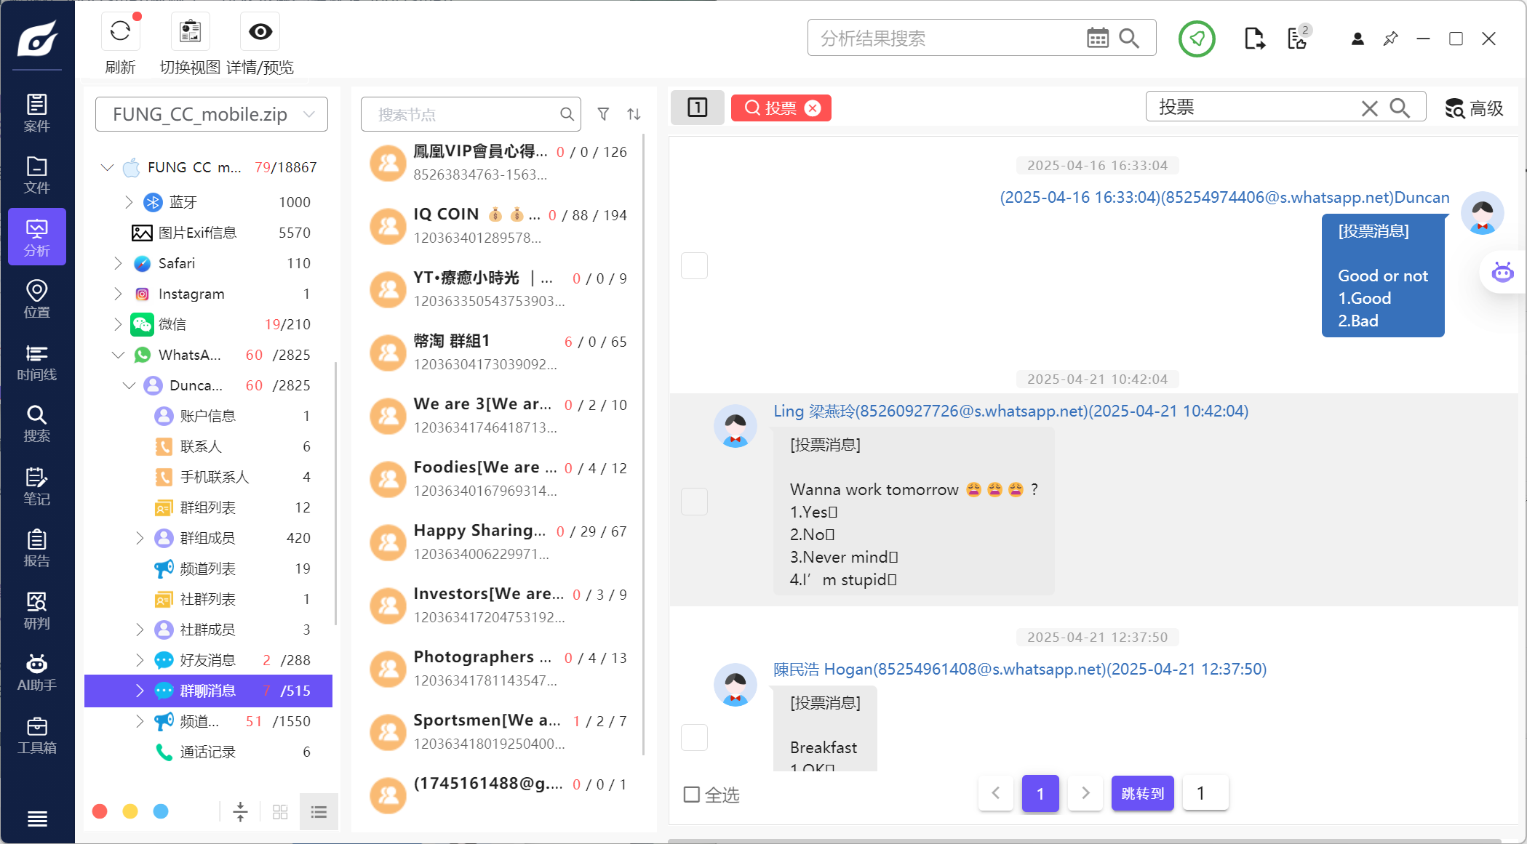Click the Refresh (刷新) icon
This screenshot has width=1527, height=844.
point(120,31)
